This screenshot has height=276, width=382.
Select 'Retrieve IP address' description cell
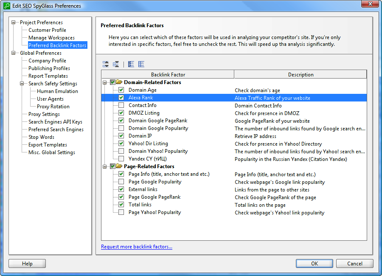[x=256, y=136]
